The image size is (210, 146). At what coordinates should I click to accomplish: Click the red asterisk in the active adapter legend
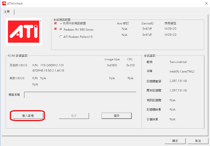pos(55,23)
